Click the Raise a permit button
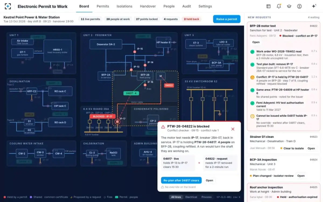 click(227, 19)
